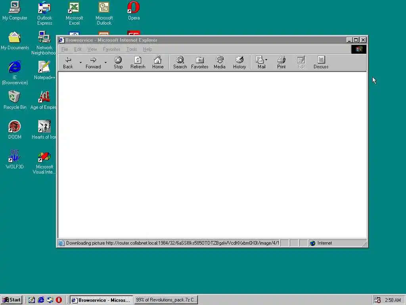Click the 2:58 AM taskbar clock
This screenshot has height=305, width=406.
point(393,300)
